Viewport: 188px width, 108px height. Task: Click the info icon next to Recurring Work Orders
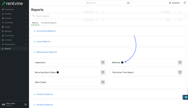point(58,72)
